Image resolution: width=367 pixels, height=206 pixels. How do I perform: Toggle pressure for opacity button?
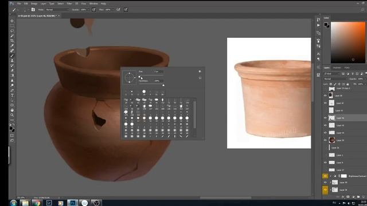(94, 10)
